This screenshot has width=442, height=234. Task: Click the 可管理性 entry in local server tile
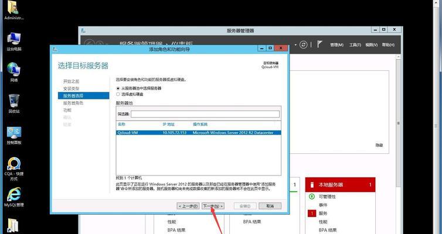pos(327,197)
